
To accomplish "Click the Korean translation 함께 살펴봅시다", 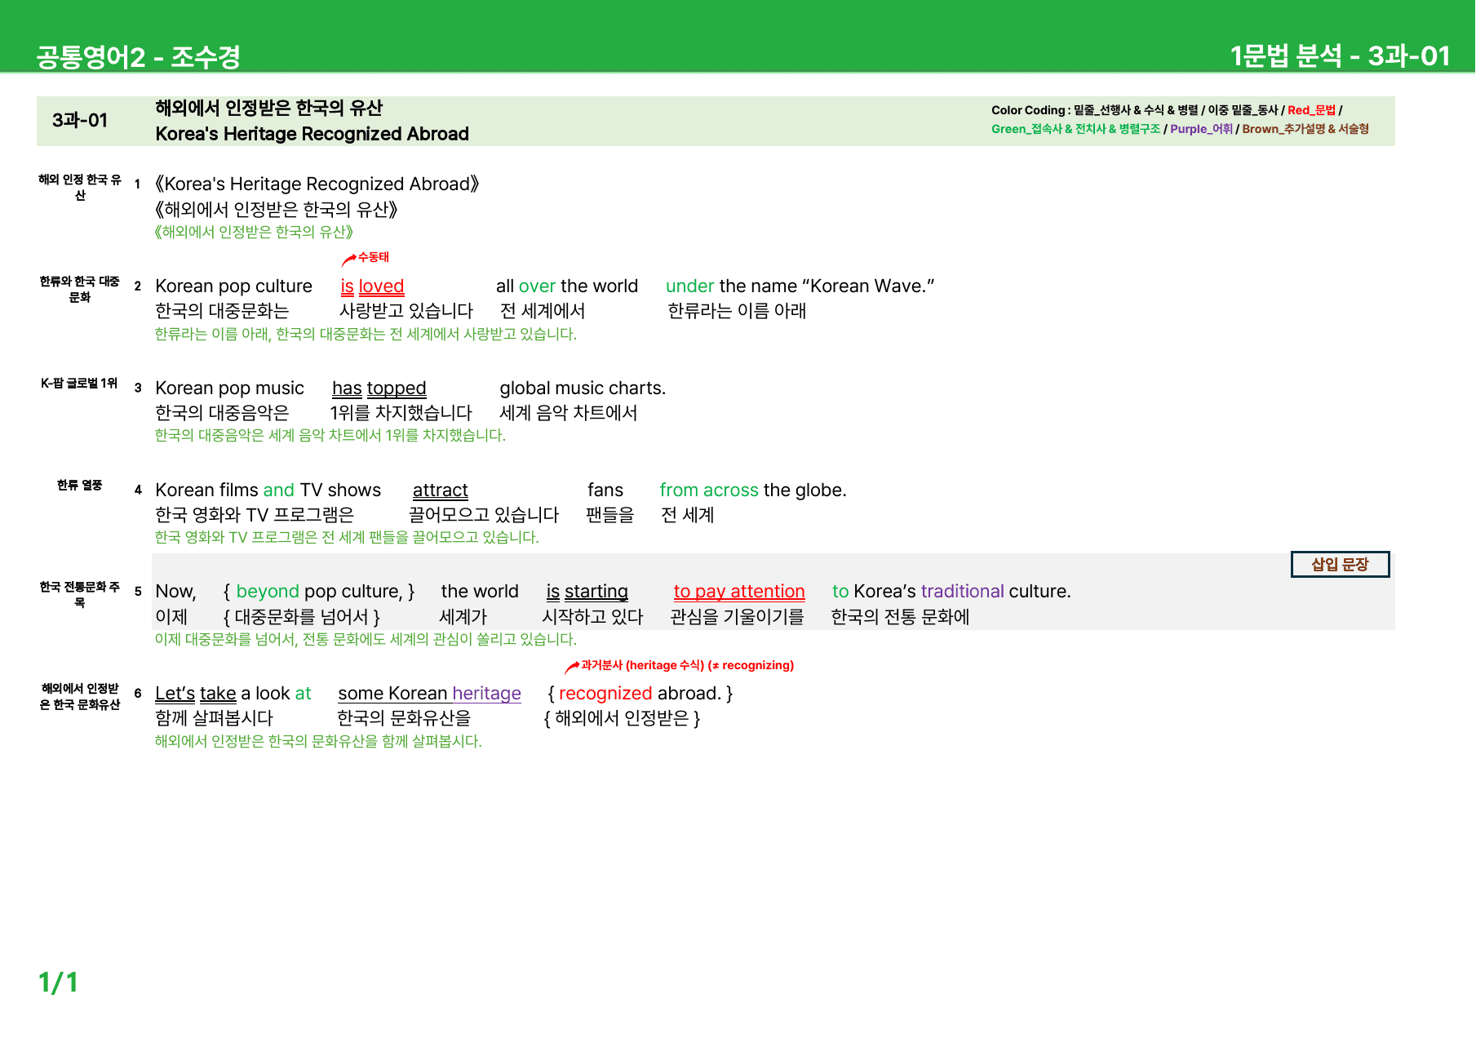I will coord(215,718).
